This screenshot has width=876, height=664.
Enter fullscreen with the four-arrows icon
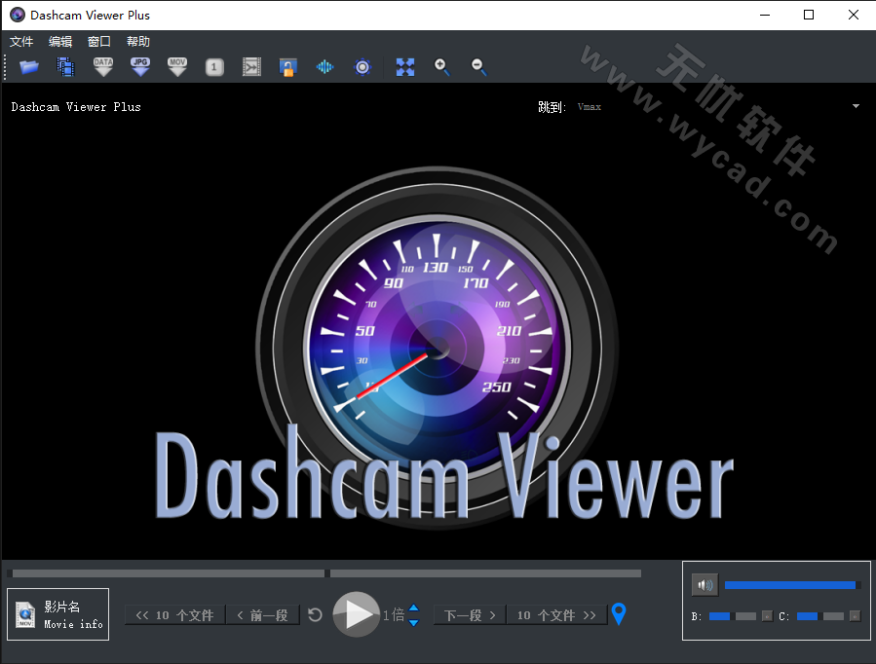404,67
